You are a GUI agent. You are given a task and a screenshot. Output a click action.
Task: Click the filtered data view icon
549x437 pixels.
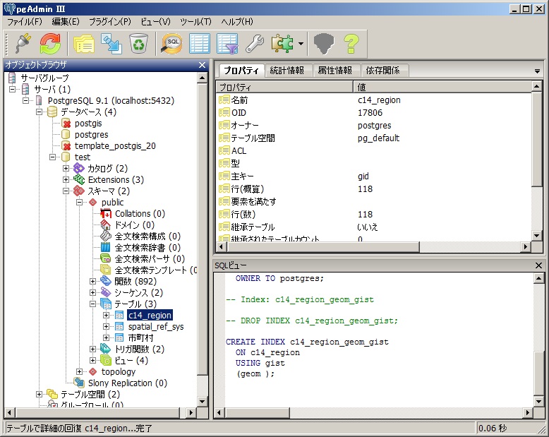[x=227, y=44]
